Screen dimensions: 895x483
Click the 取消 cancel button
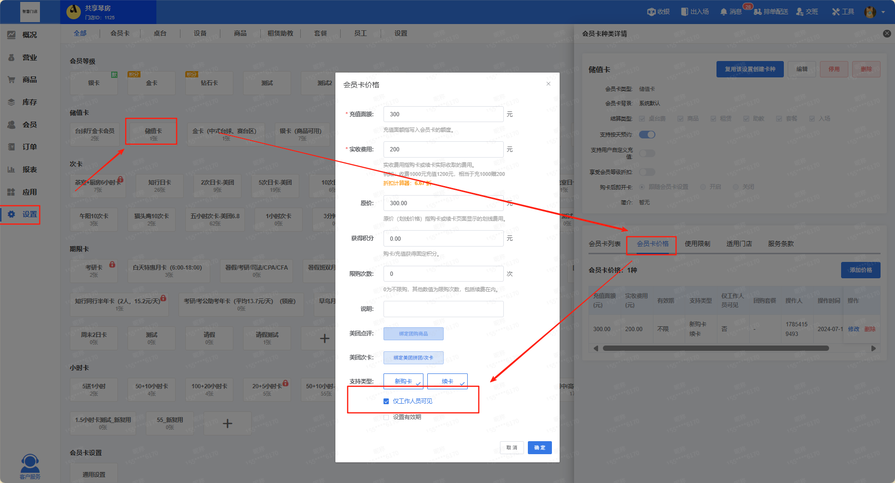(512, 447)
